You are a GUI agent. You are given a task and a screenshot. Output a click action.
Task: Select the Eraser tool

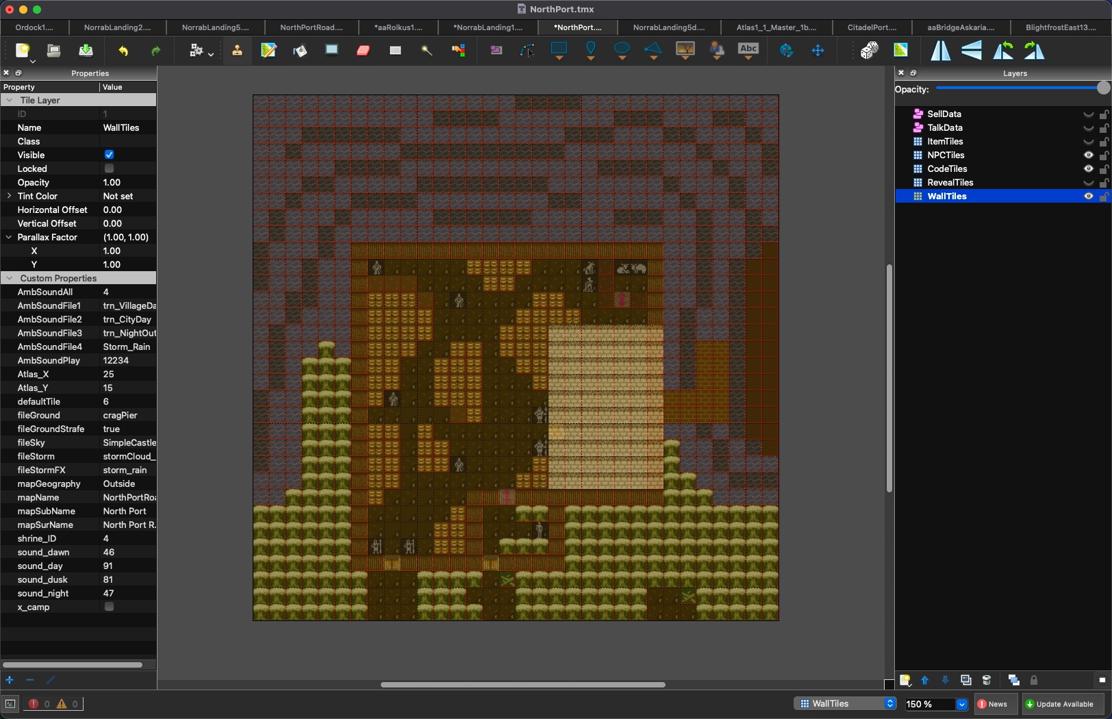[x=363, y=50]
